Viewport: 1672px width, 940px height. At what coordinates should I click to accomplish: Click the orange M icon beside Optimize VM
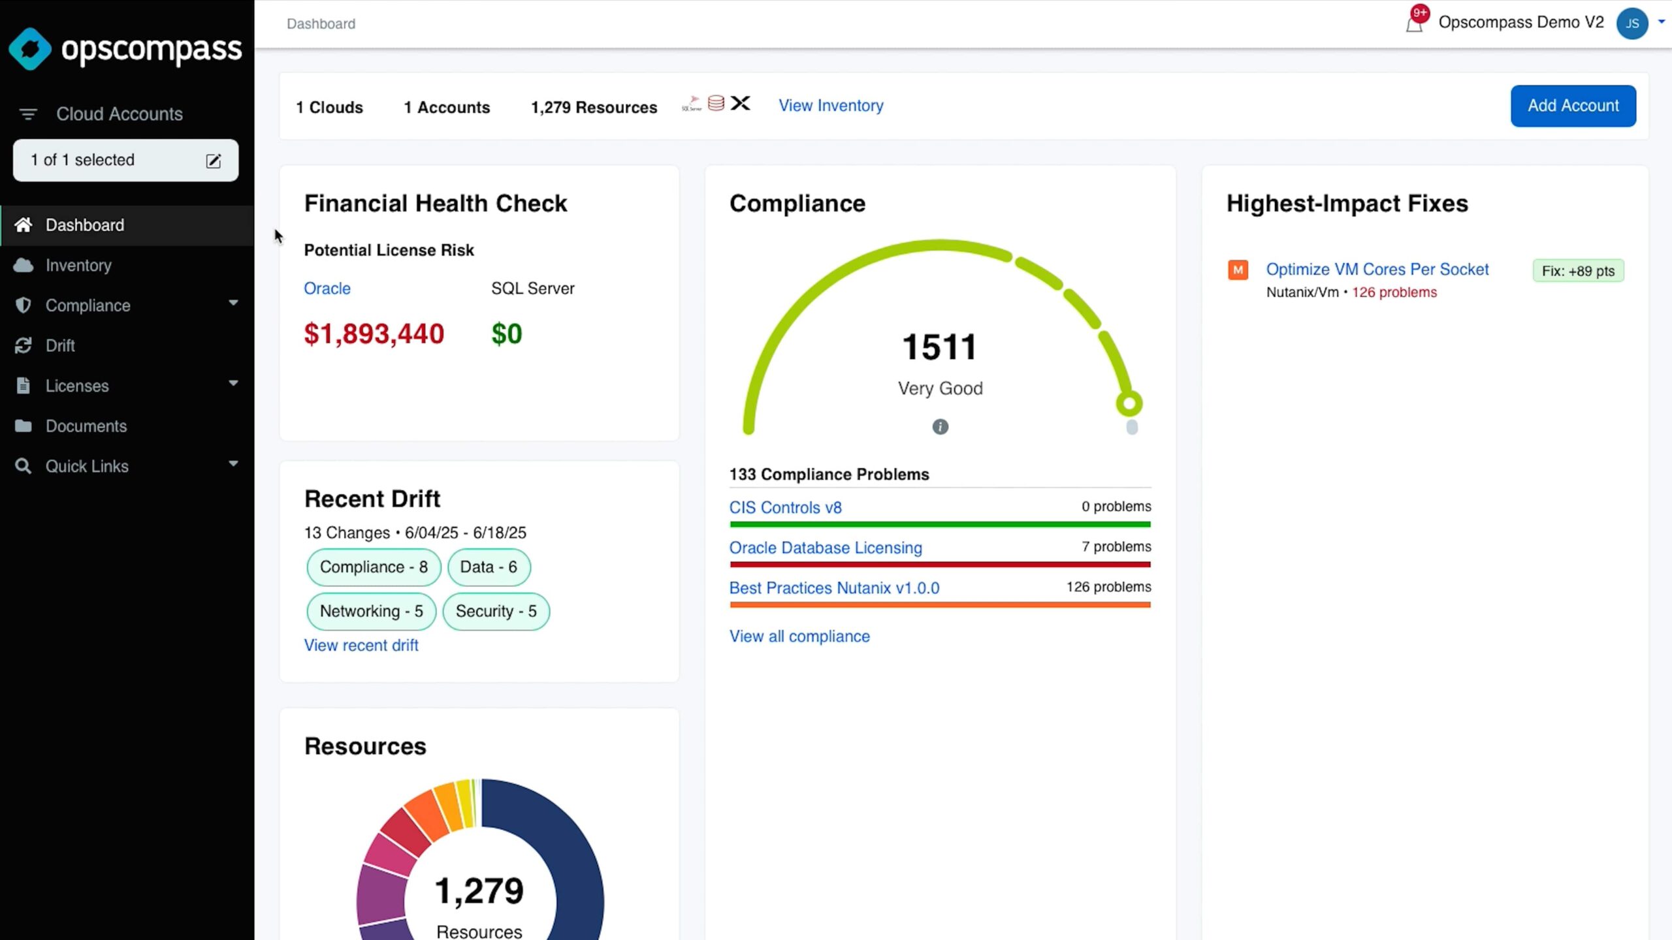coord(1238,270)
